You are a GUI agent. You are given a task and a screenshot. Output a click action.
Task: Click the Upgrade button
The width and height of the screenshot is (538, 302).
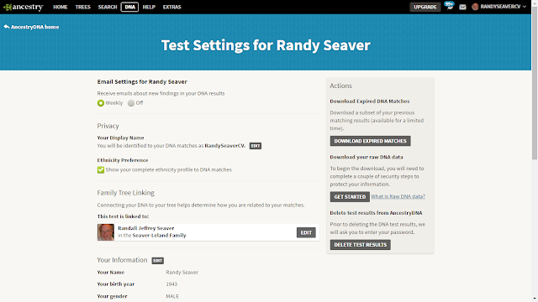pyautogui.click(x=425, y=7)
